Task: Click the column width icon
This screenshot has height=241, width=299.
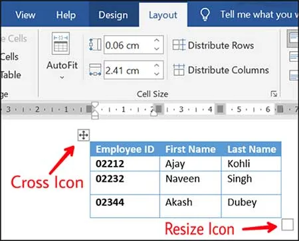Action: (95, 70)
